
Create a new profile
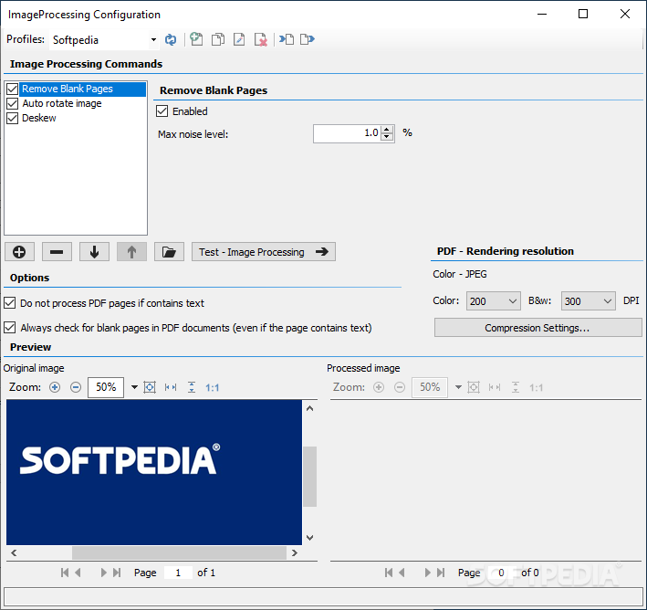(196, 39)
